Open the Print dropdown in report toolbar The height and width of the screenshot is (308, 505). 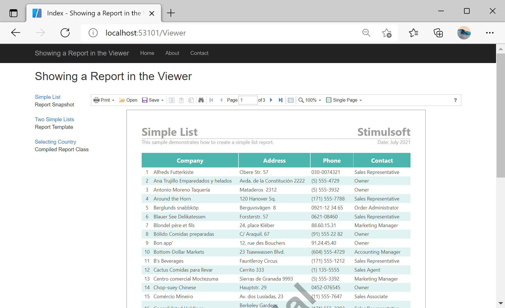click(104, 100)
